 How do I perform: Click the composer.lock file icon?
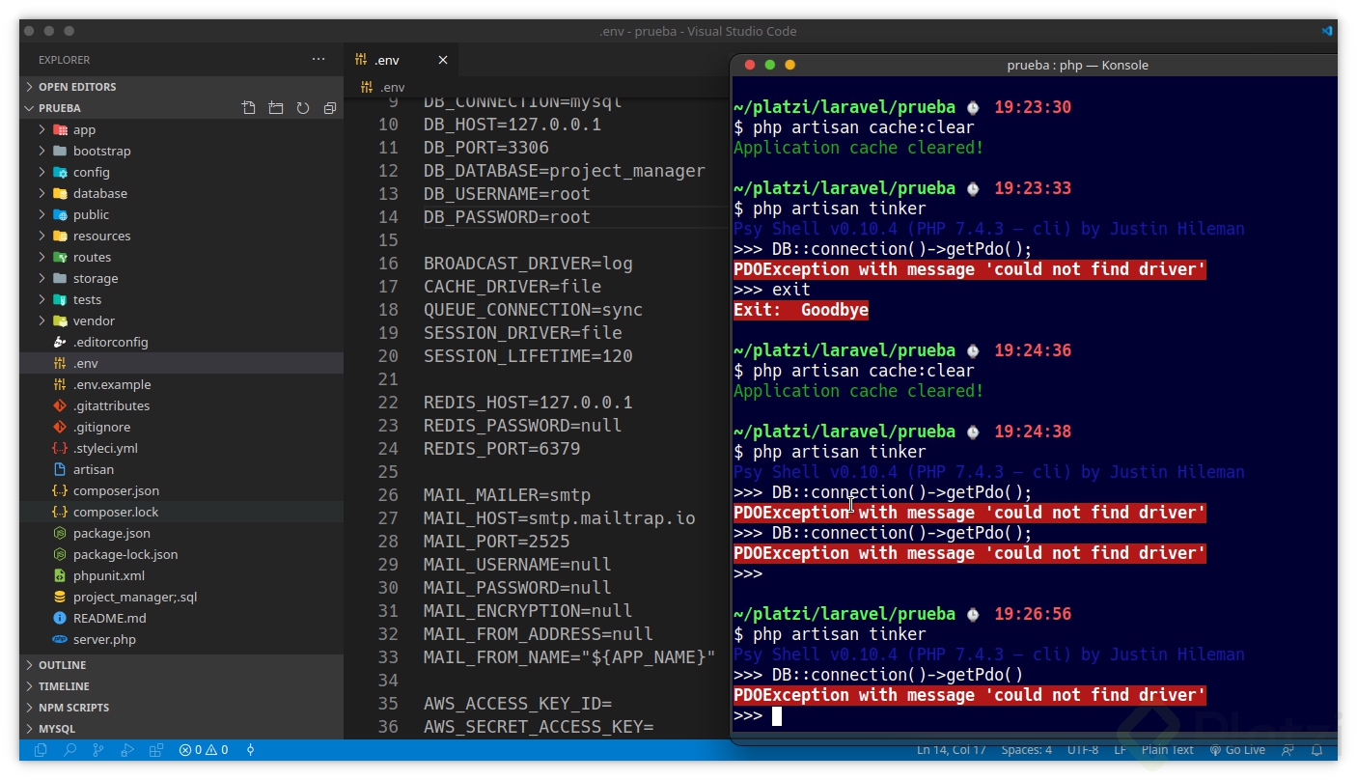pos(60,512)
